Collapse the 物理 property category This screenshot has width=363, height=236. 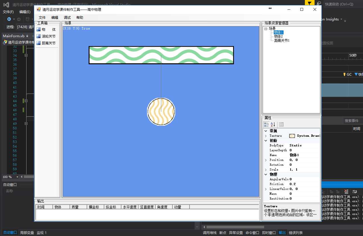(x=266, y=174)
